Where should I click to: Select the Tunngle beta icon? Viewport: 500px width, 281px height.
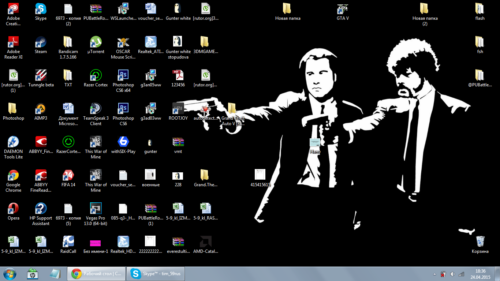tap(41, 79)
